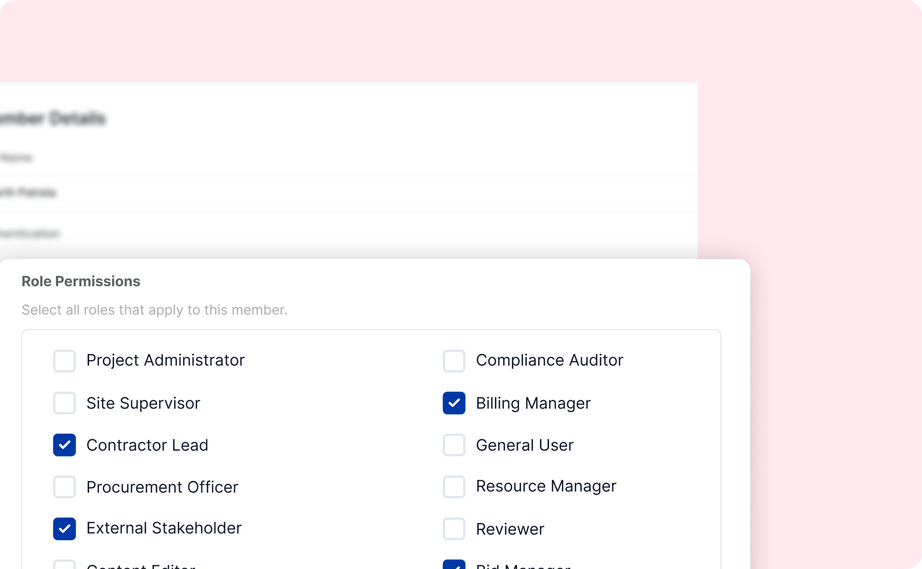The width and height of the screenshot is (922, 569).
Task: Click the blurred Name field above
Action: [17, 158]
